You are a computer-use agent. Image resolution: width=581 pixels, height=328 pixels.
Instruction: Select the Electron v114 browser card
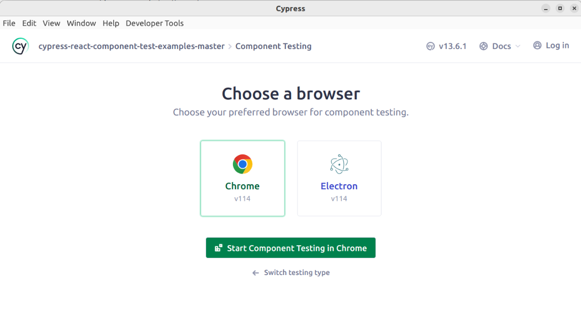pos(339,178)
